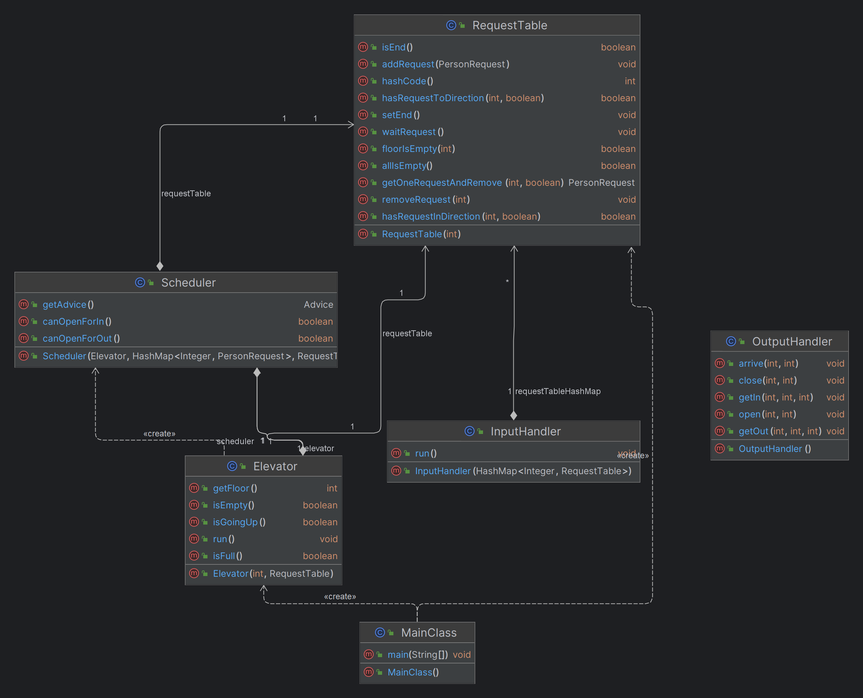Select the Scheduler class name
Viewport: 863px width, 698px height.
pos(188,283)
